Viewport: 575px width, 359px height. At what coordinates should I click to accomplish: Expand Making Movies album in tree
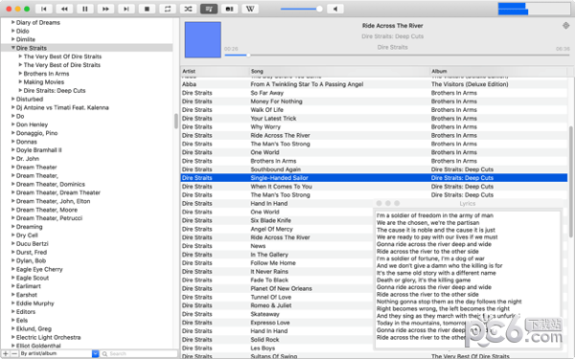coord(20,81)
